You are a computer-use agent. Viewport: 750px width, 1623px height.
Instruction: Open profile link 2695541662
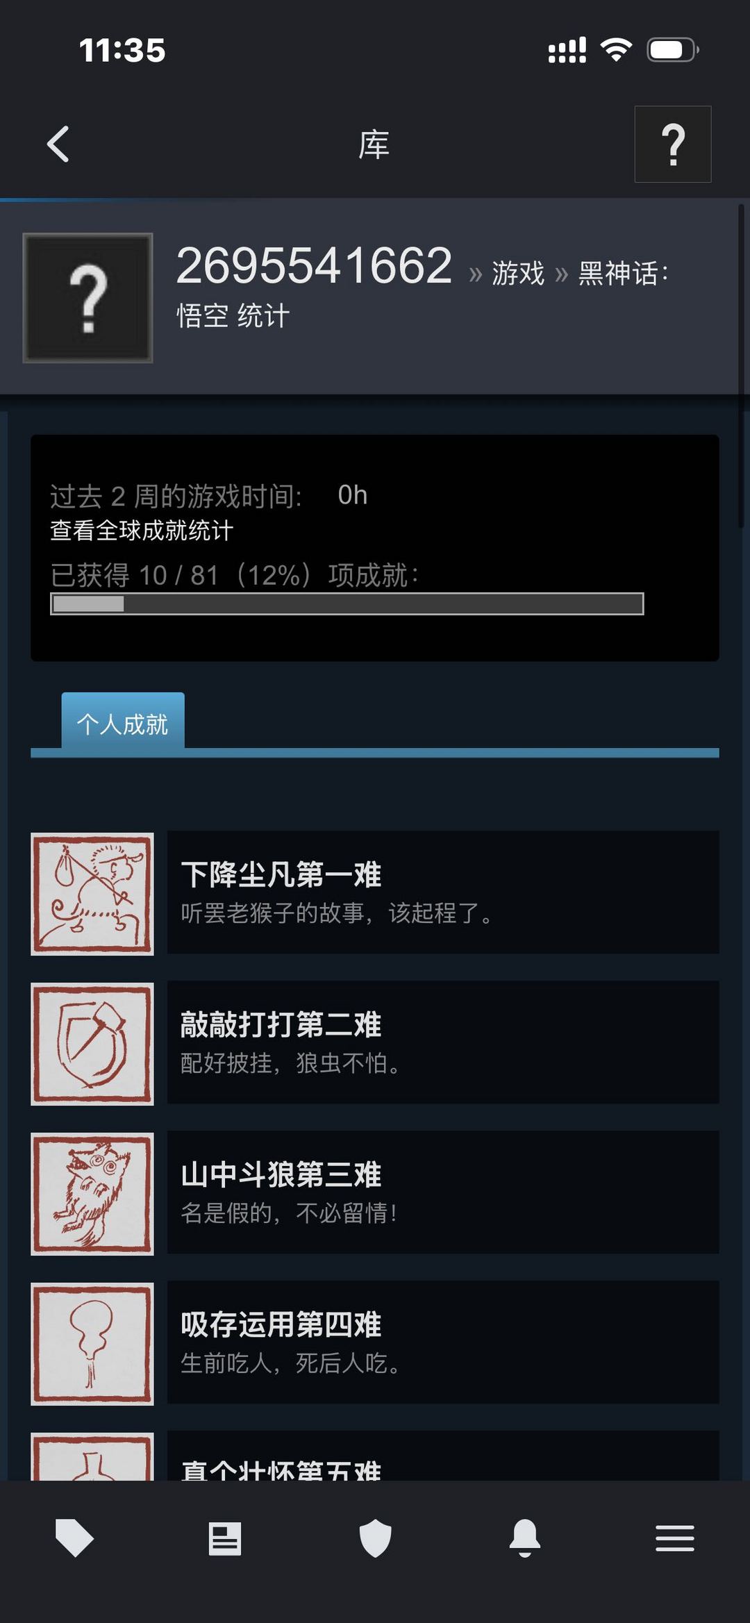coord(314,266)
